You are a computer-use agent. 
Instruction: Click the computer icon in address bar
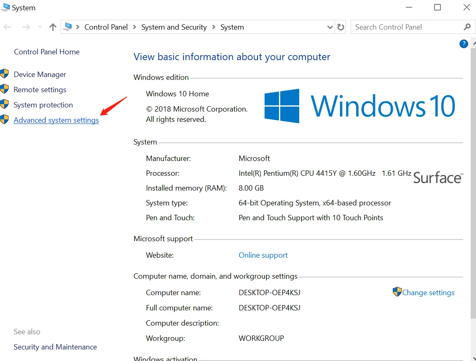pyautogui.click(x=68, y=27)
